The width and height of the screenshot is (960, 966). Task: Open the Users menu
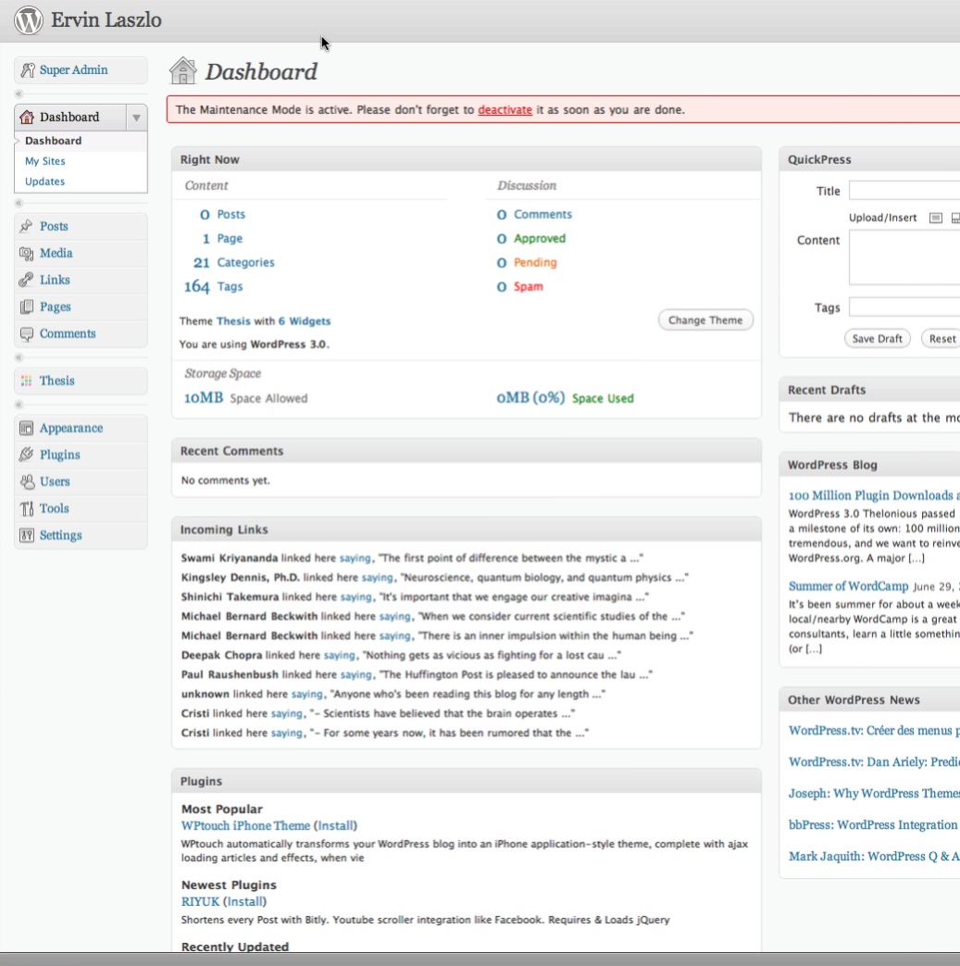tap(55, 482)
